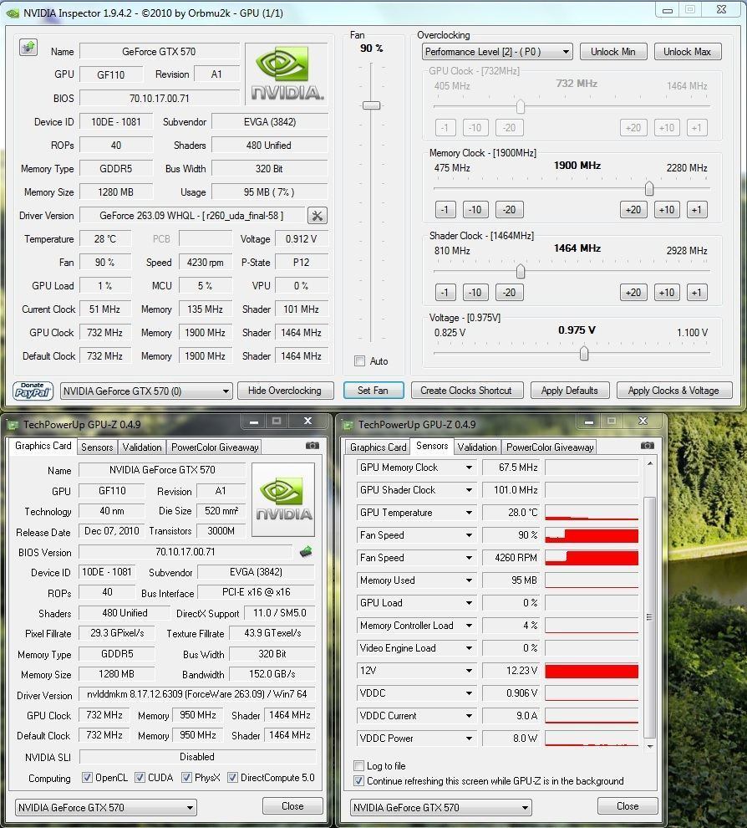Click Apply Clocks & Voltage button
Screen dimensions: 747x828
pyautogui.click(x=673, y=391)
